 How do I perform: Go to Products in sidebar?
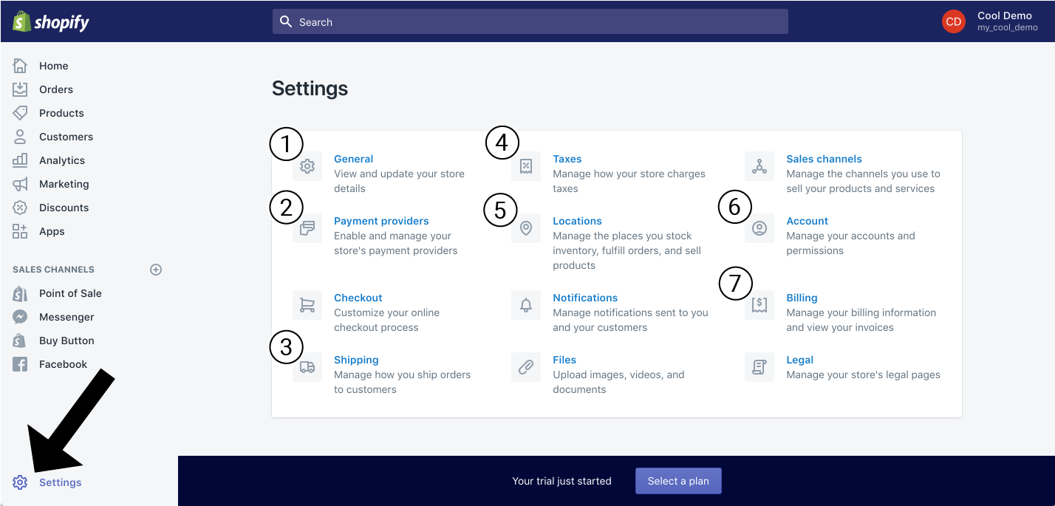[x=61, y=113]
